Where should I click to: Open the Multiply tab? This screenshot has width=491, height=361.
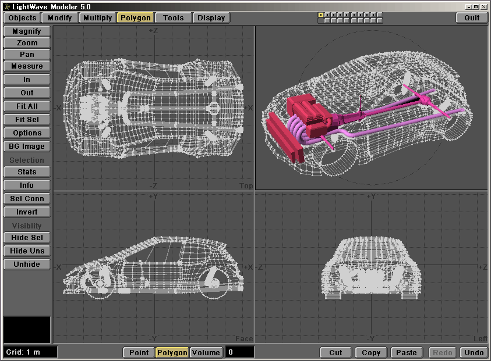tap(97, 18)
